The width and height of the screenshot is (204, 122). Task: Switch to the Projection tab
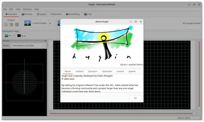[56, 14]
